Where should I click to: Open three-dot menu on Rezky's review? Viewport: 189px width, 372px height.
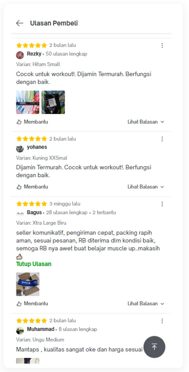coord(162,46)
